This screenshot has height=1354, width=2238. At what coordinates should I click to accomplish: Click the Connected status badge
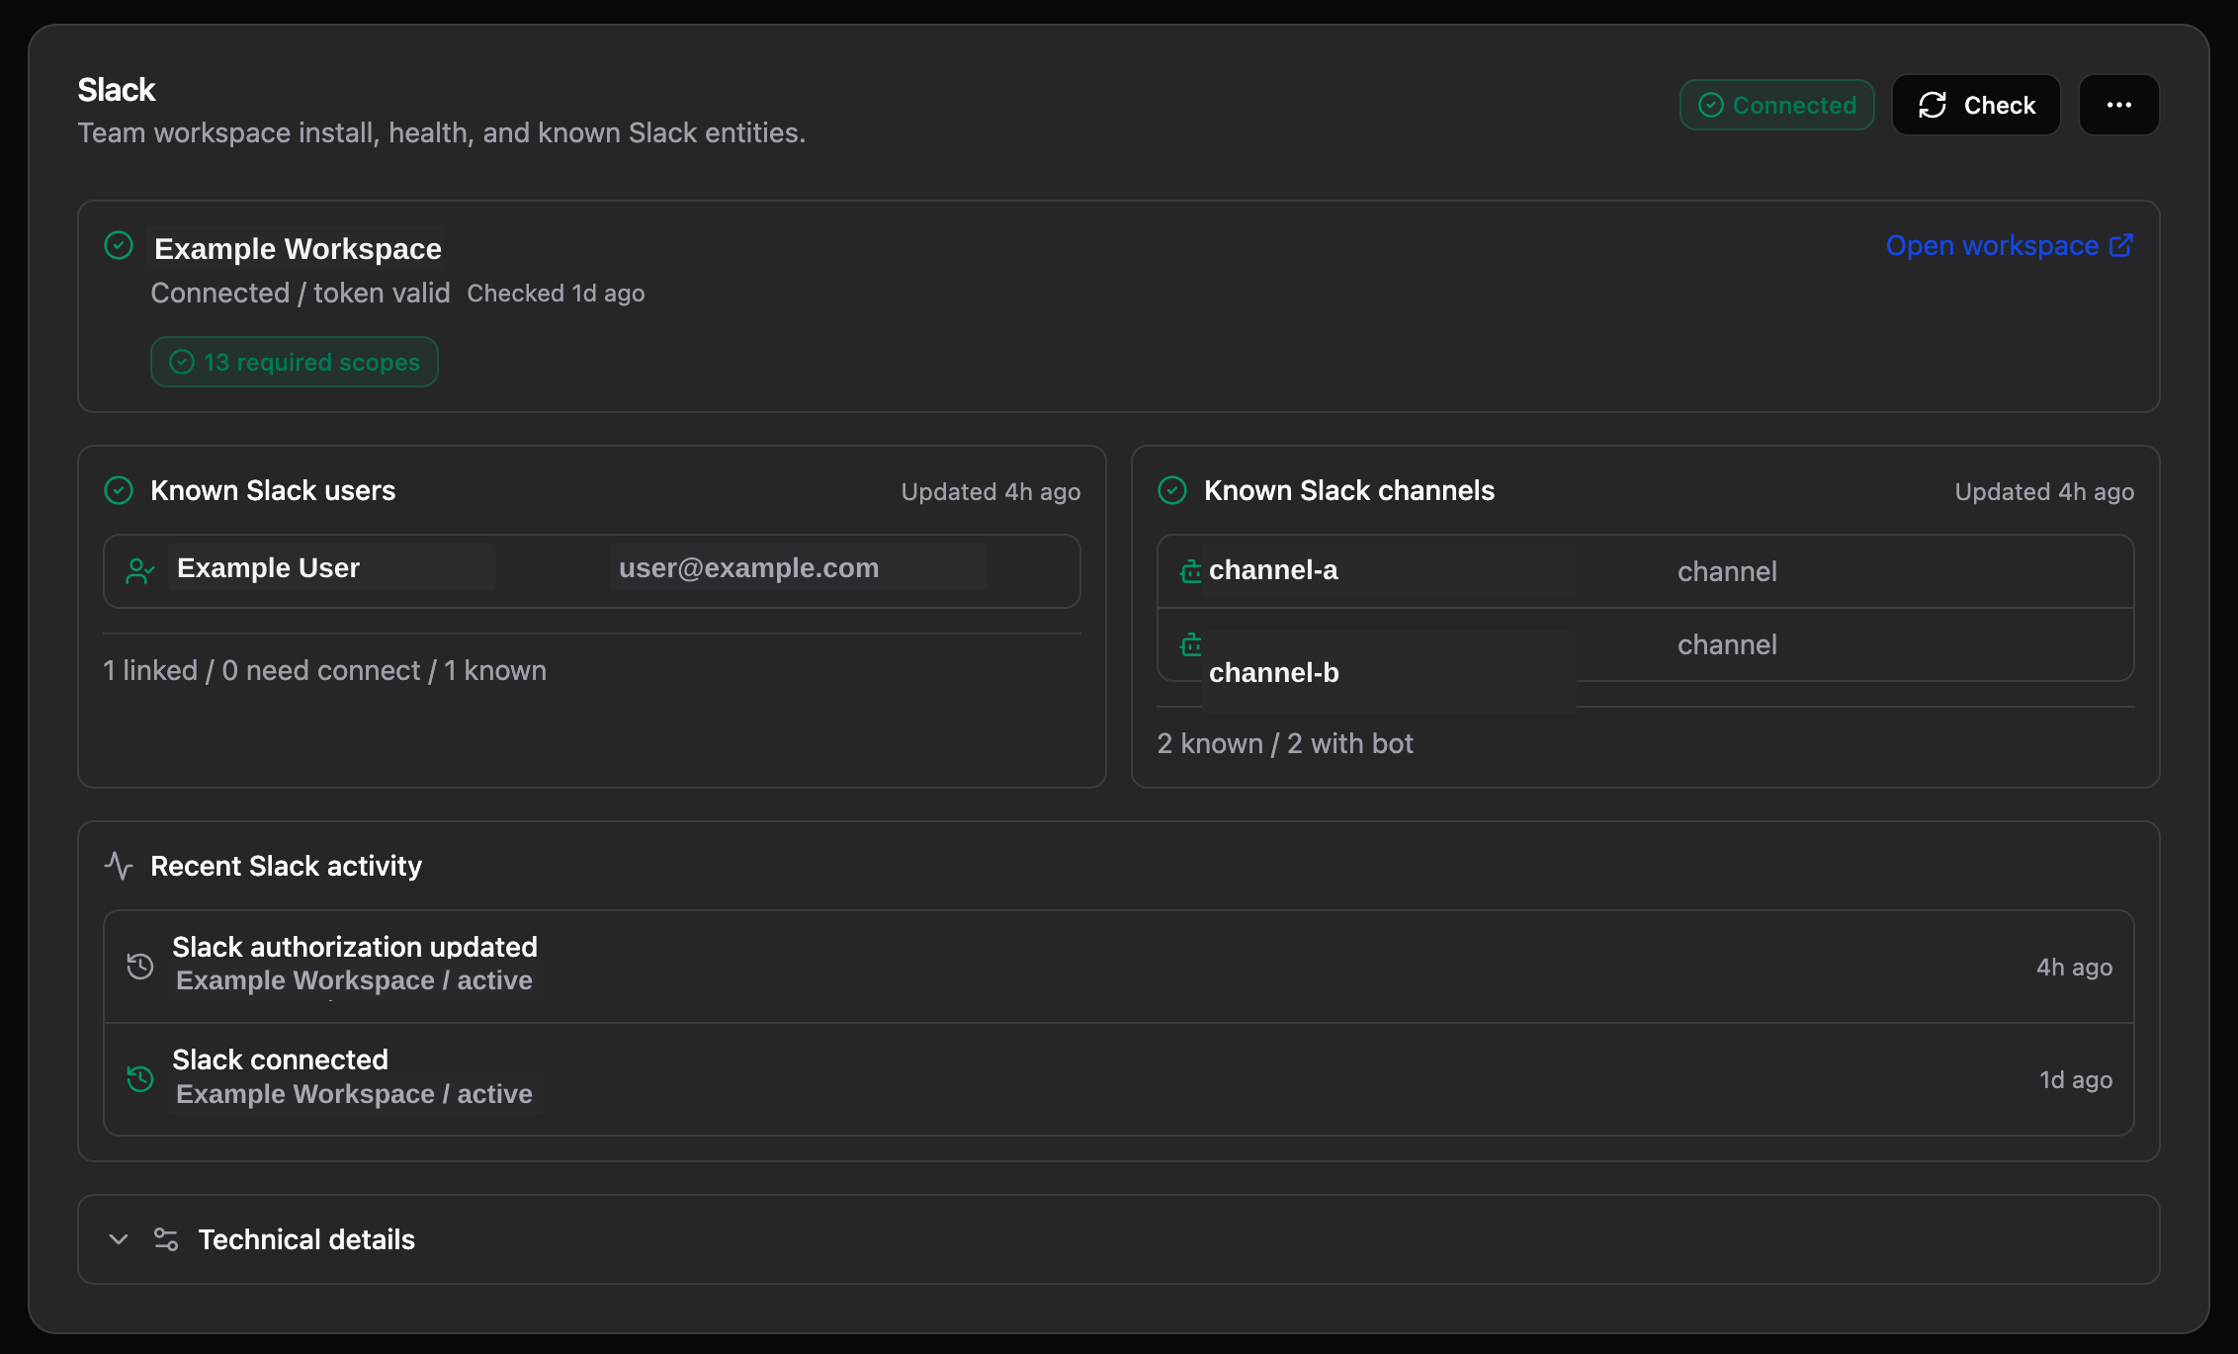tap(1777, 105)
